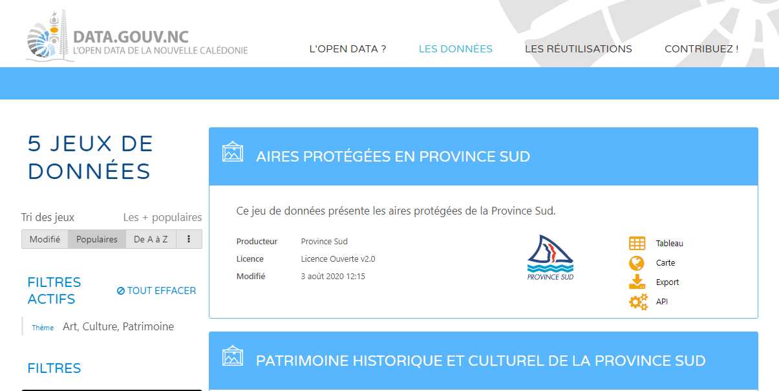
Task: Click the Tableau link
Action: tap(669, 244)
